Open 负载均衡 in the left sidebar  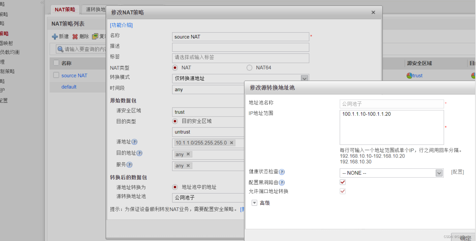tap(10, 52)
